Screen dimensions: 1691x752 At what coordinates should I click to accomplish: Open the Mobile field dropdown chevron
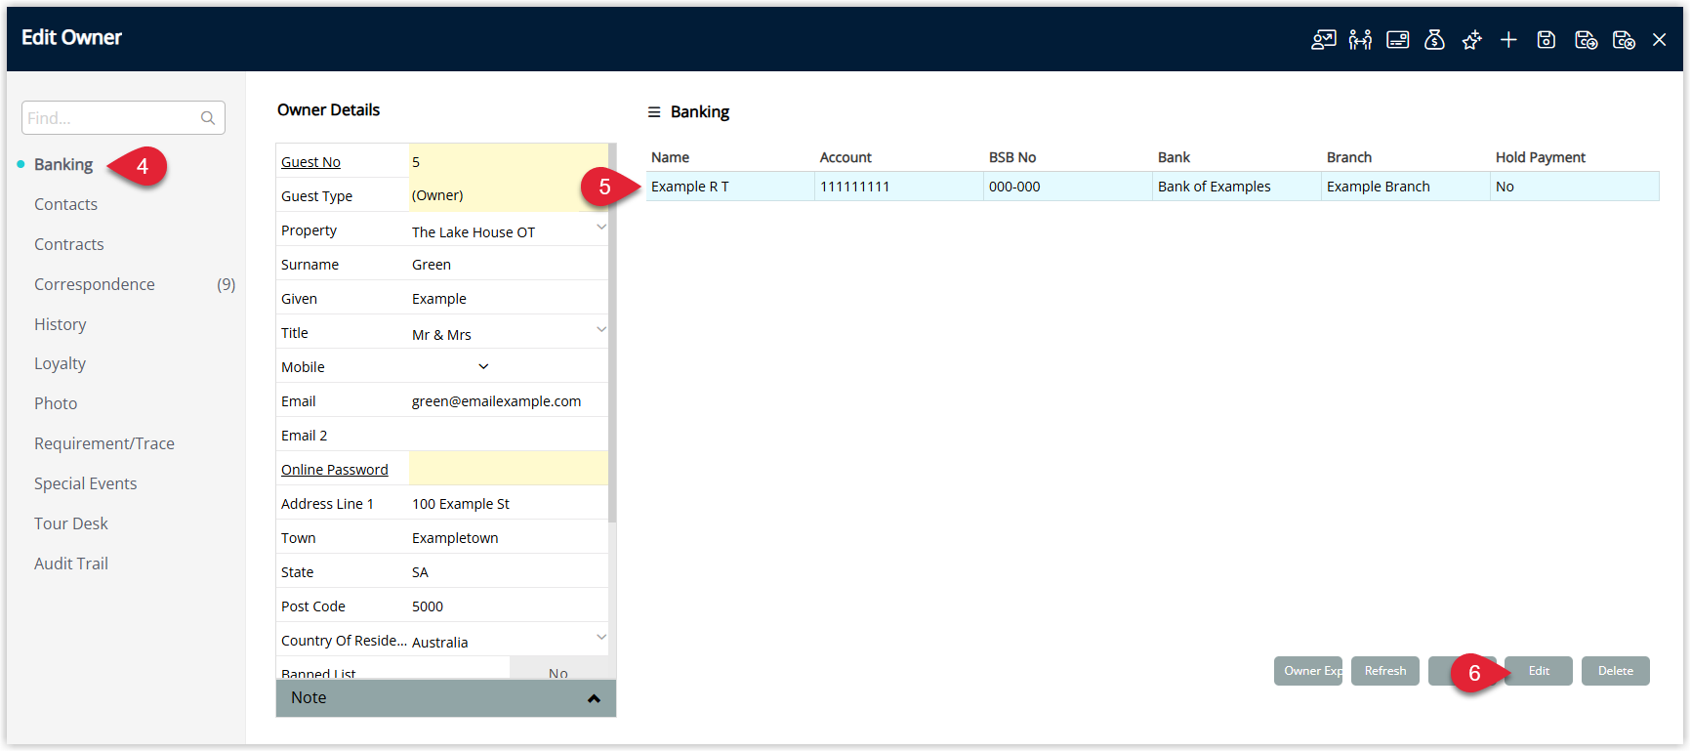483,367
